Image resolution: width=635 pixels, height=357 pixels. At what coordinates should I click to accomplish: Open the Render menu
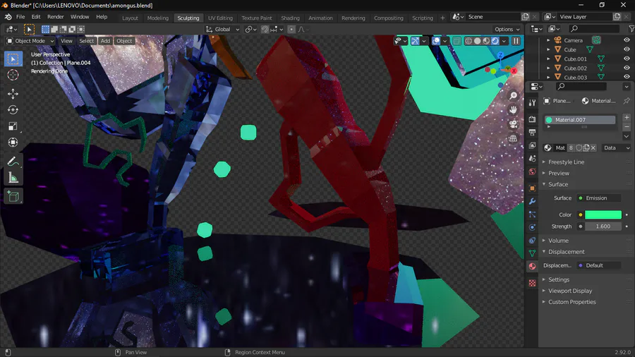point(56,17)
